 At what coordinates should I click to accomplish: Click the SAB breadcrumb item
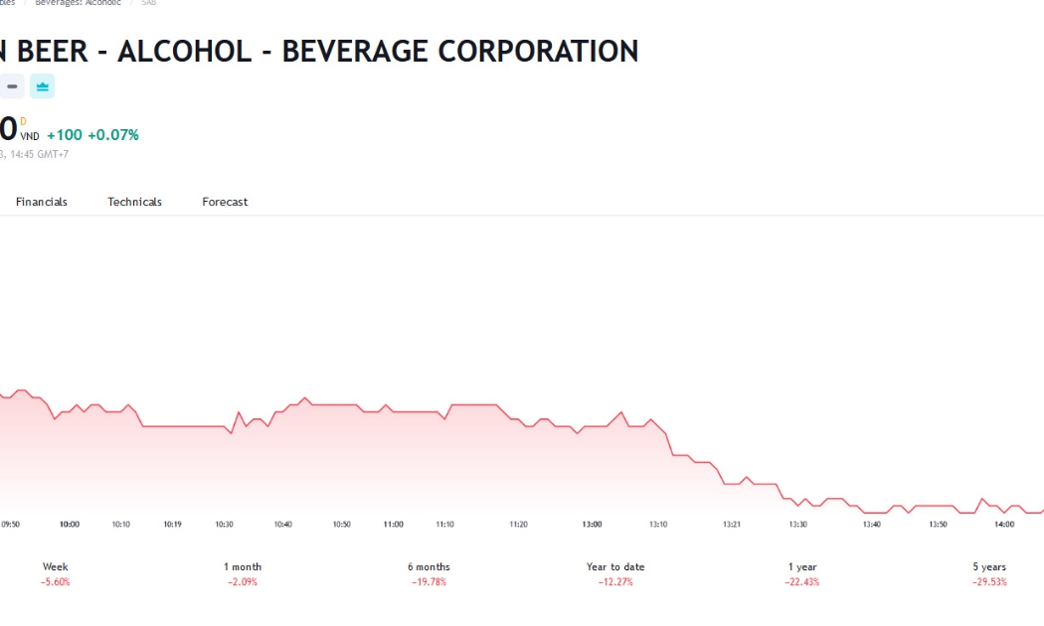[x=148, y=3]
